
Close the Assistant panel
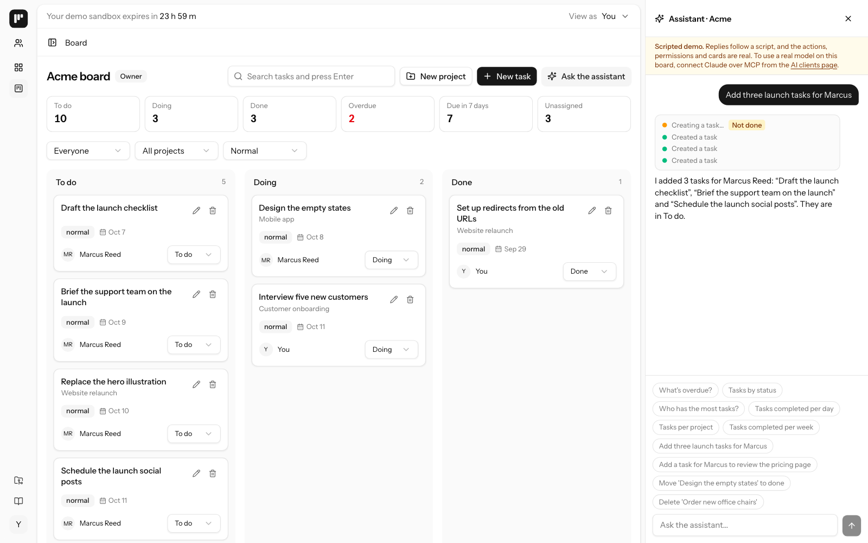coord(848,18)
